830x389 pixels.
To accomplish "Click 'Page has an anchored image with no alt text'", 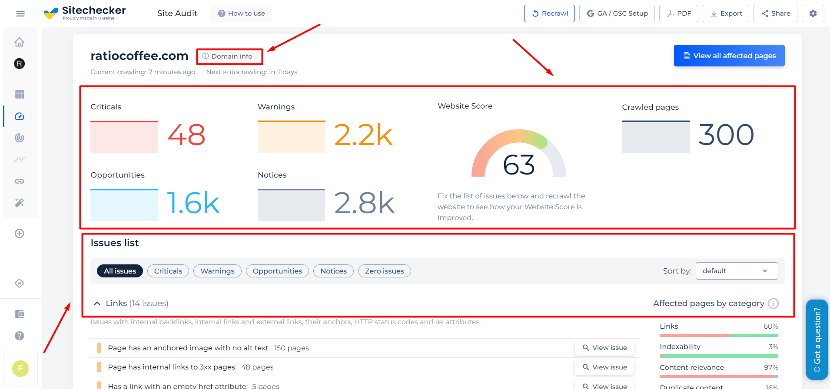I will [x=188, y=348].
